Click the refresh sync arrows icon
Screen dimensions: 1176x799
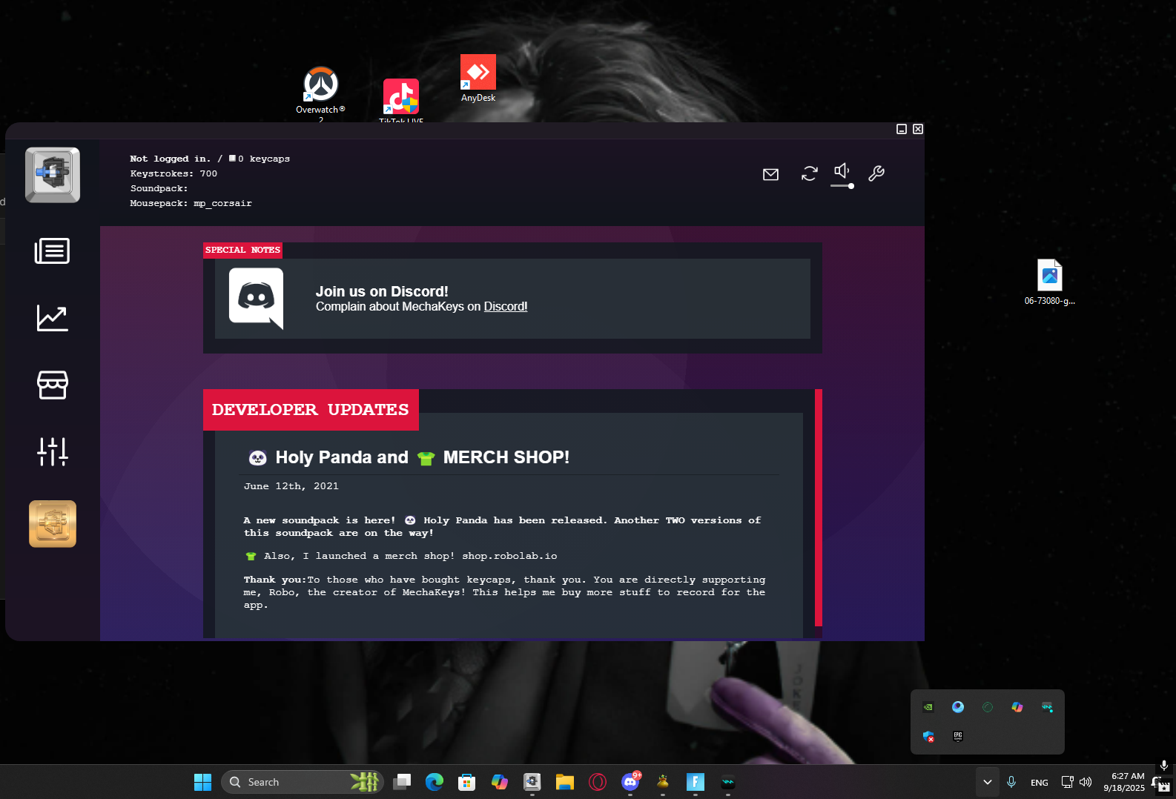click(x=810, y=173)
